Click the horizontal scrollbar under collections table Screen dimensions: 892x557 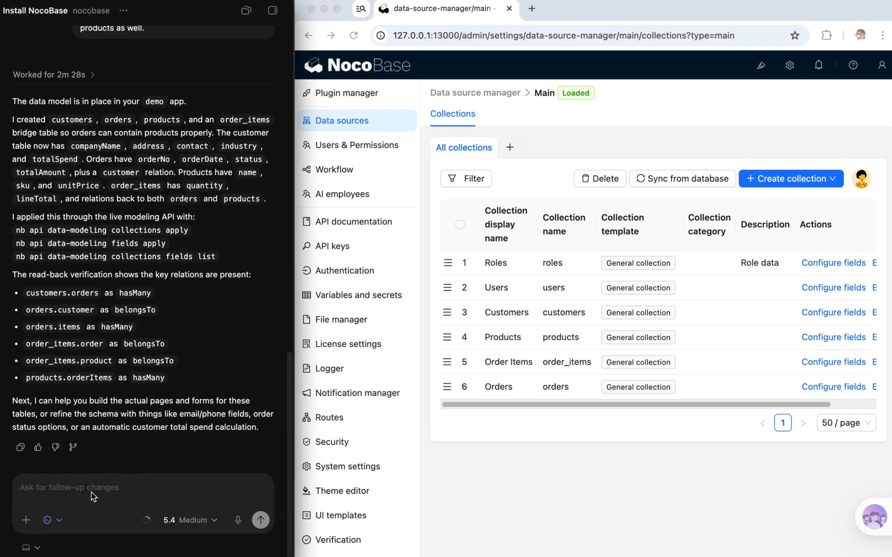tap(636, 404)
